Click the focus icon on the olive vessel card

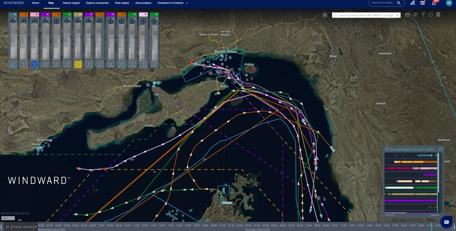[x=78, y=21]
